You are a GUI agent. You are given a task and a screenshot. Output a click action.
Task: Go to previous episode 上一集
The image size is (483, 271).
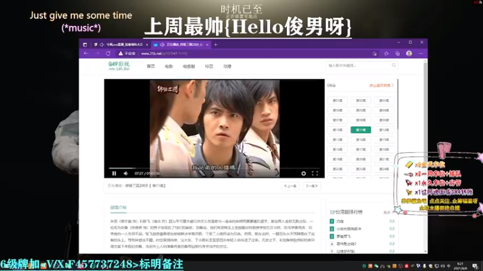click(x=290, y=186)
